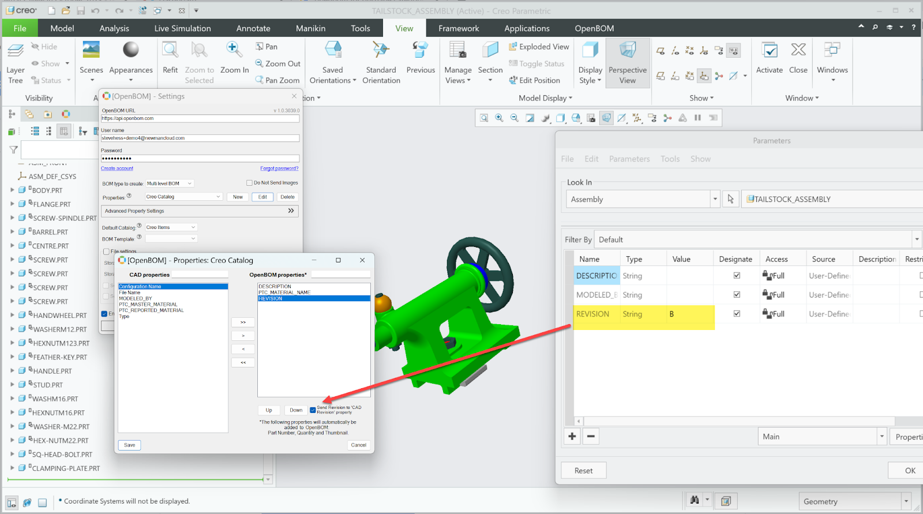Switch to the Analysis ribbon tab

(x=114, y=28)
